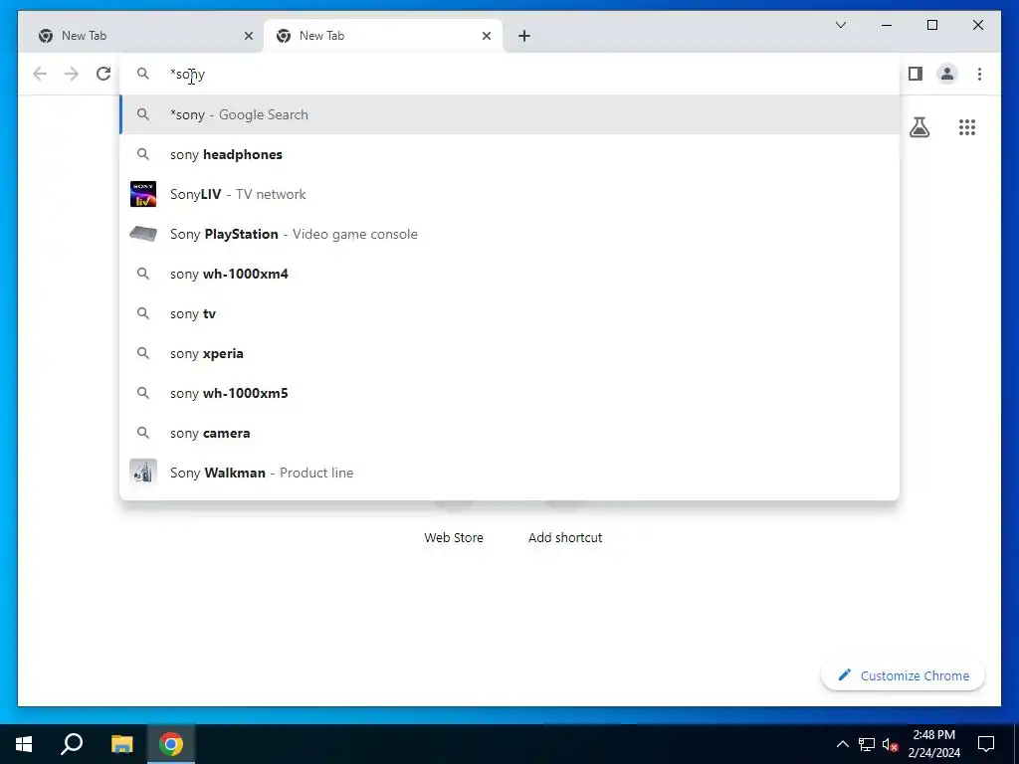
Task: Click the SonyLIV logo thumbnail
Action: coord(143,194)
